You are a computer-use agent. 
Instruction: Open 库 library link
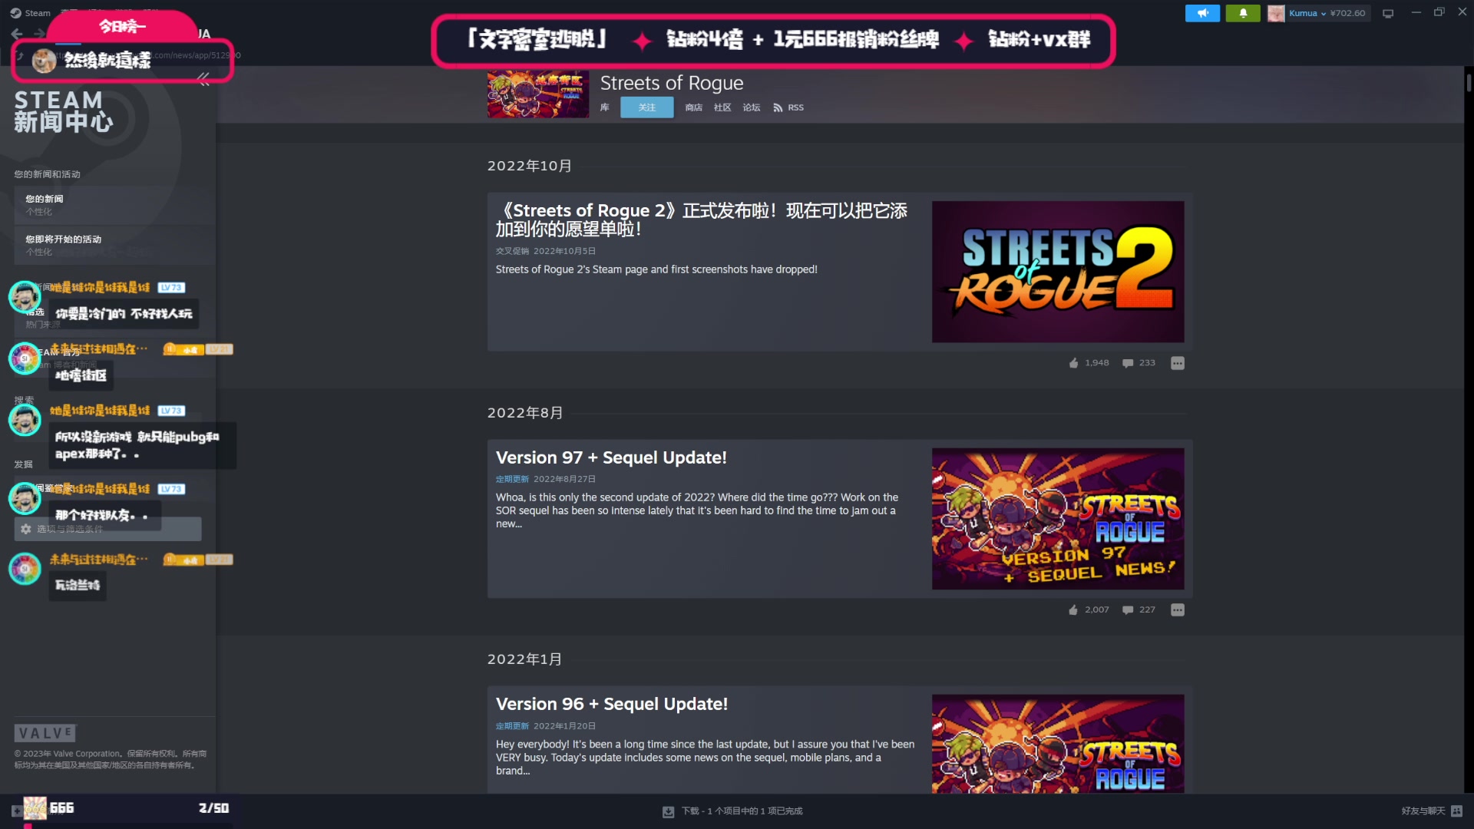click(604, 107)
